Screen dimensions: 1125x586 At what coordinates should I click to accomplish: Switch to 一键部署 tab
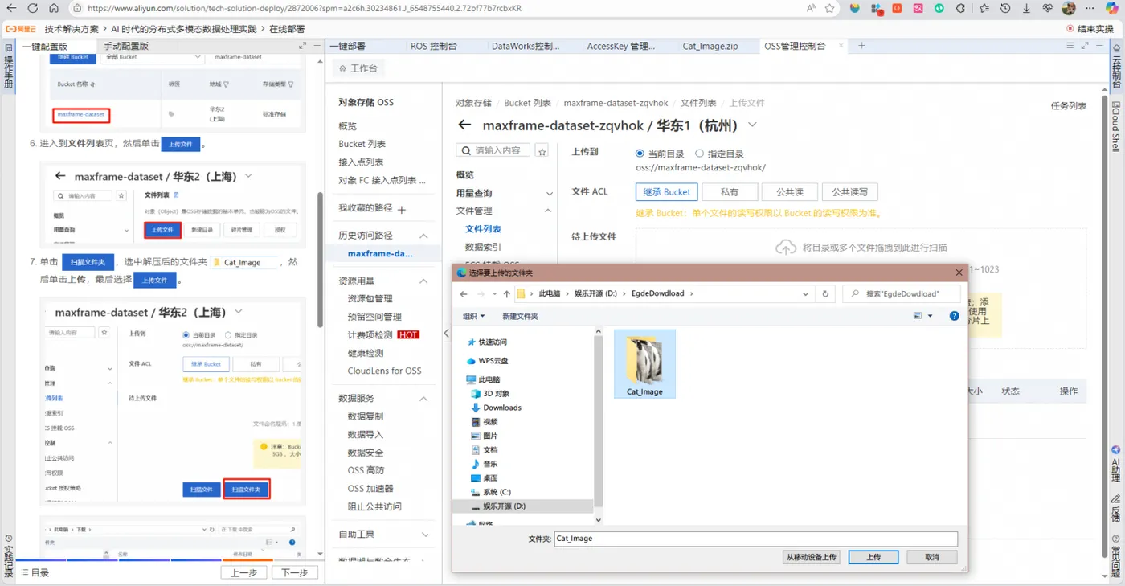pyautogui.click(x=347, y=46)
